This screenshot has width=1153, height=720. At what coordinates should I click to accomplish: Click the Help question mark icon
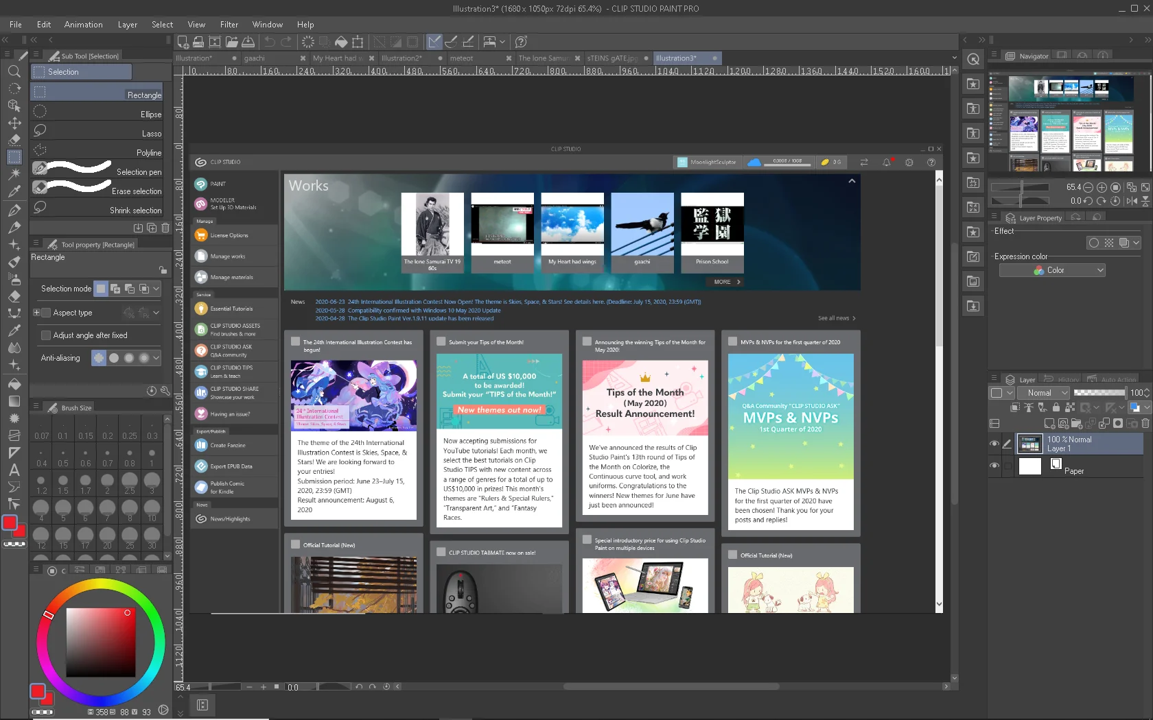coord(521,42)
